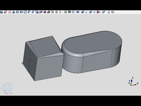Viewport: 141px width, 106px height.
Task: Click the small circle above view cube
Action: (12, 83)
